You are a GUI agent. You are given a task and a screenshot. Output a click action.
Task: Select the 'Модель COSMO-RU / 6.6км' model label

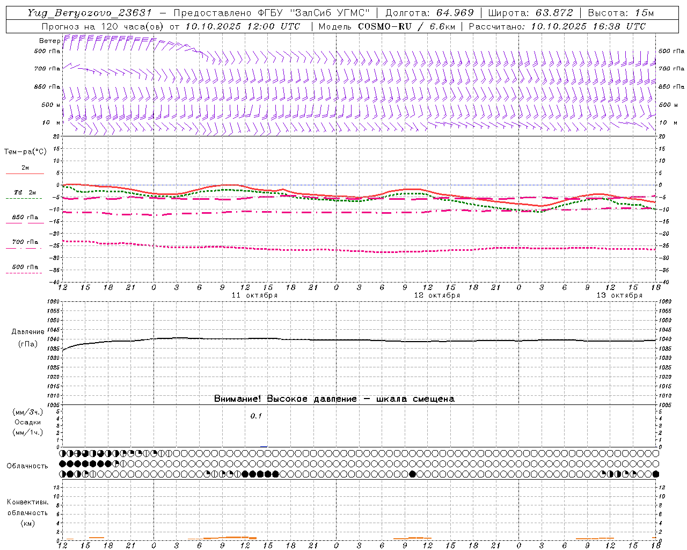(x=386, y=26)
